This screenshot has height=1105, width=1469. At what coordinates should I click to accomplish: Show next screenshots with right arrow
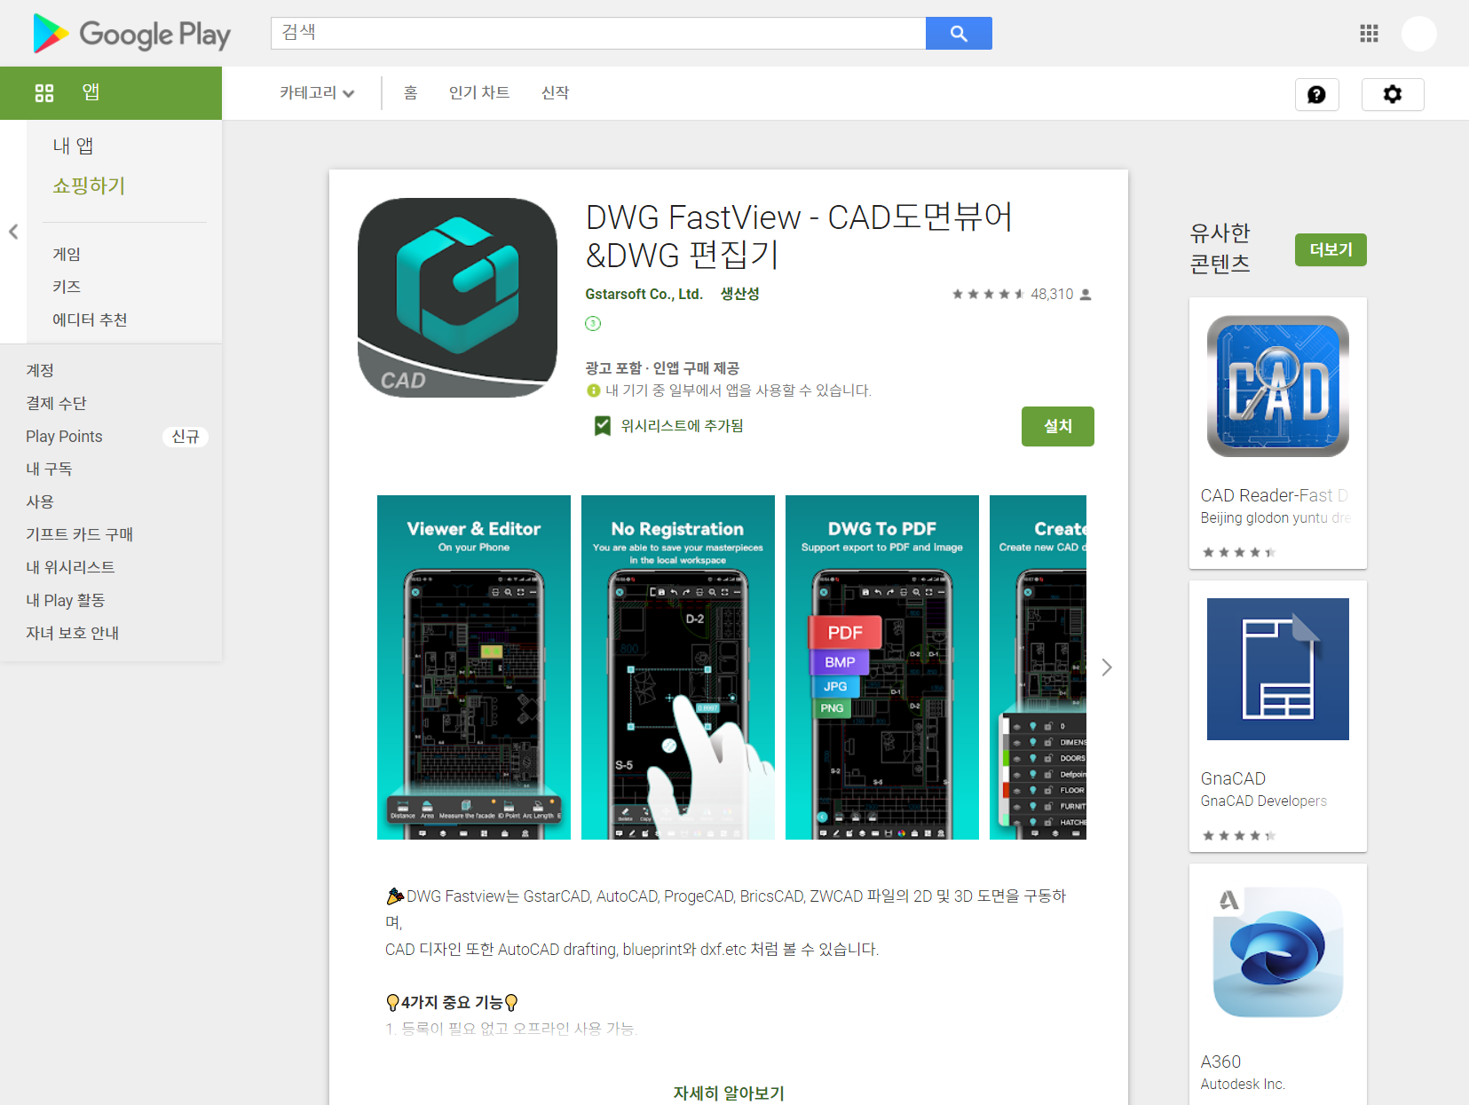1106,667
